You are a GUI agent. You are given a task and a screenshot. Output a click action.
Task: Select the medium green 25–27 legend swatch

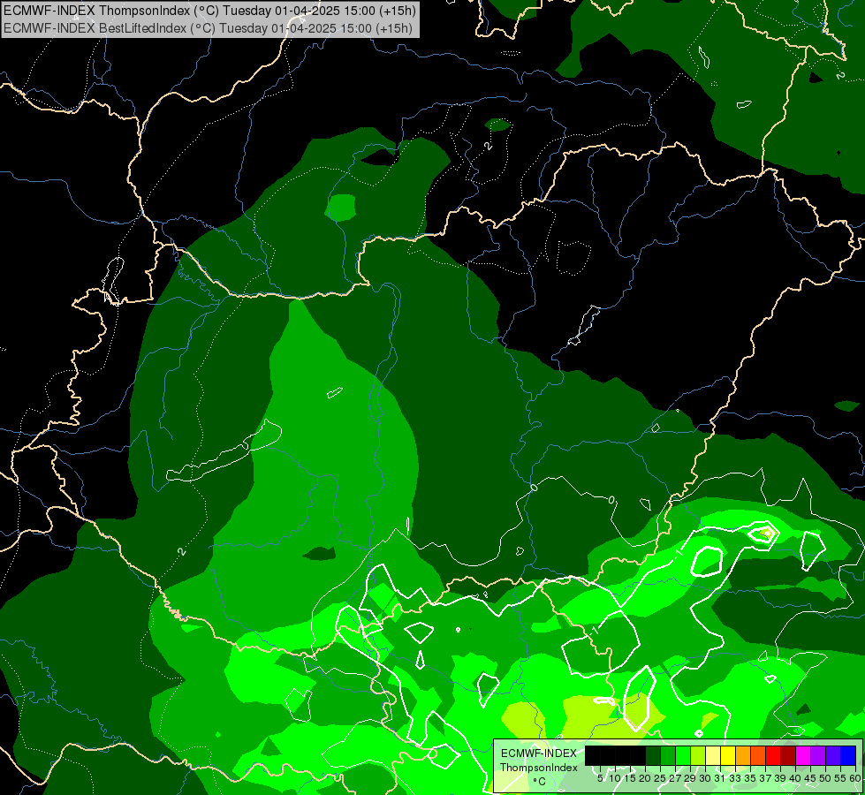pos(668,755)
